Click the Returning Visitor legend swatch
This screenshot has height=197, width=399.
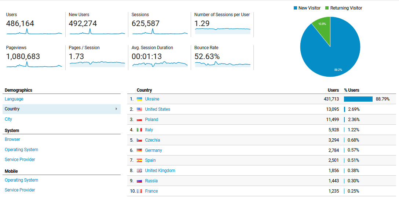327,8
